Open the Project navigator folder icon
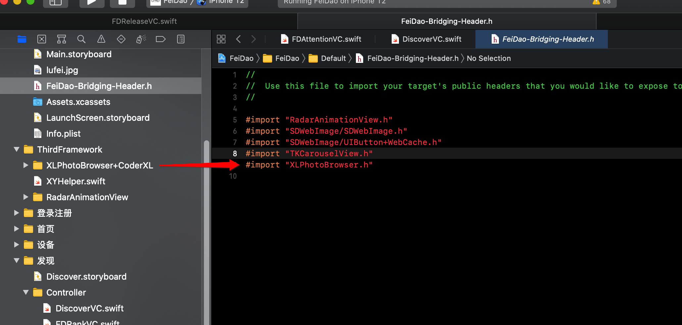 [x=22, y=39]
